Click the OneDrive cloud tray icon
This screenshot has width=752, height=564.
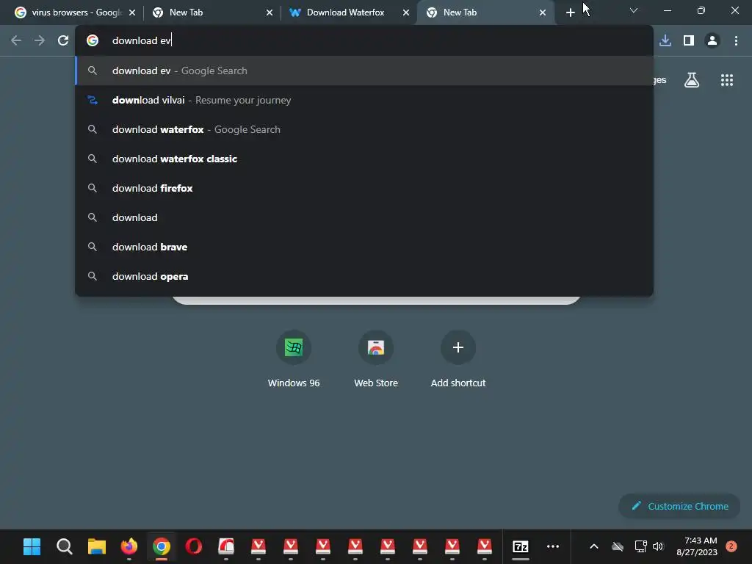617,546
